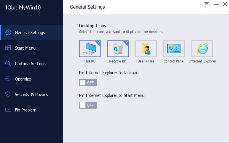
Task: Click the Start Menu tiles icon
Action: tap(8, 48)
